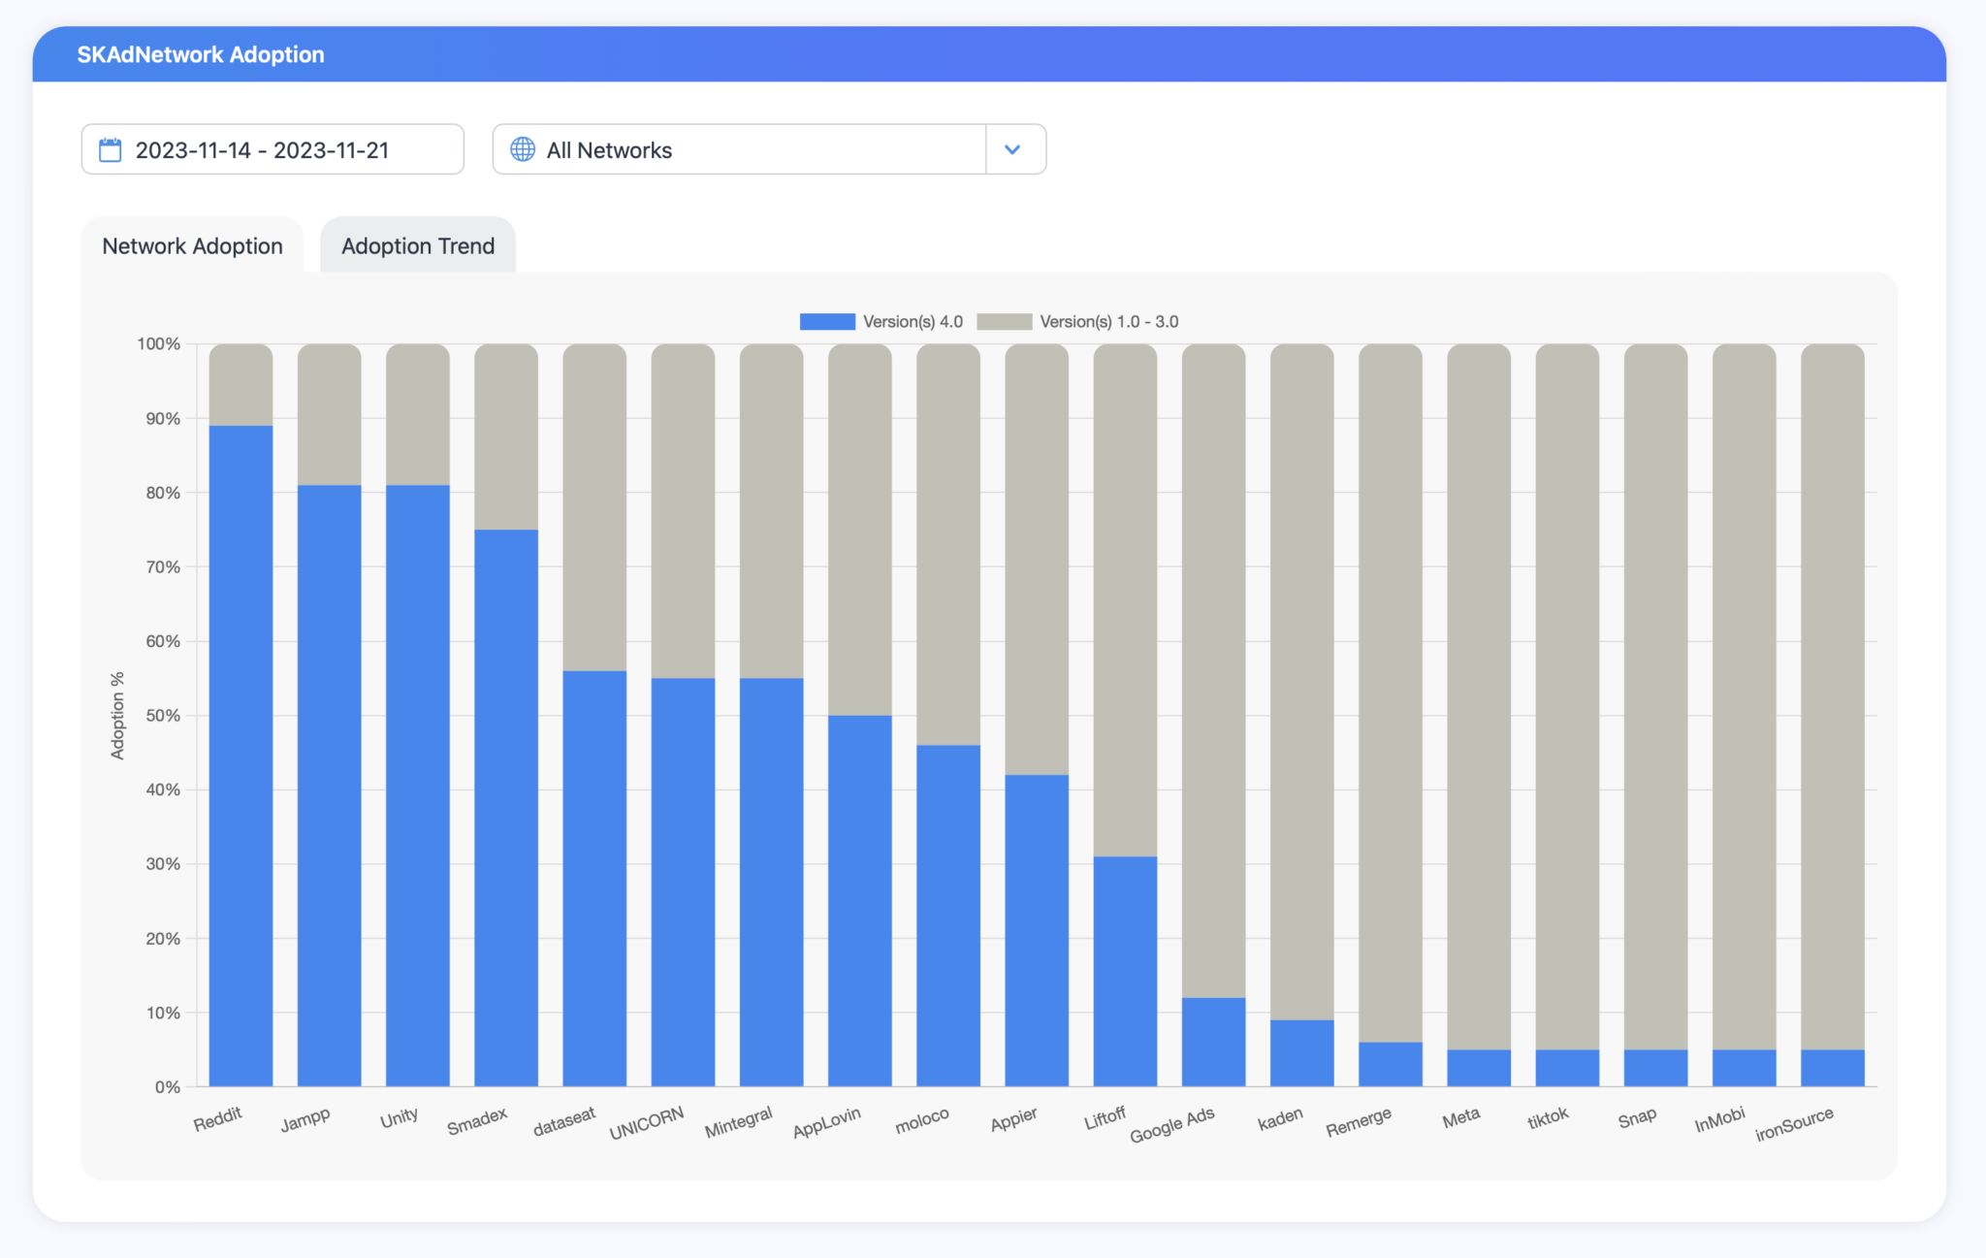This screenshot has height=1258, width=1986.
Task: Click the blue Liftoff bar segment
Action: [1125, 971]
